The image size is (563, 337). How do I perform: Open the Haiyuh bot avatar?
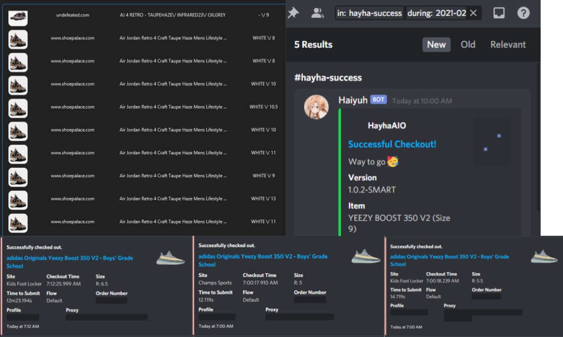pos(316,107)
